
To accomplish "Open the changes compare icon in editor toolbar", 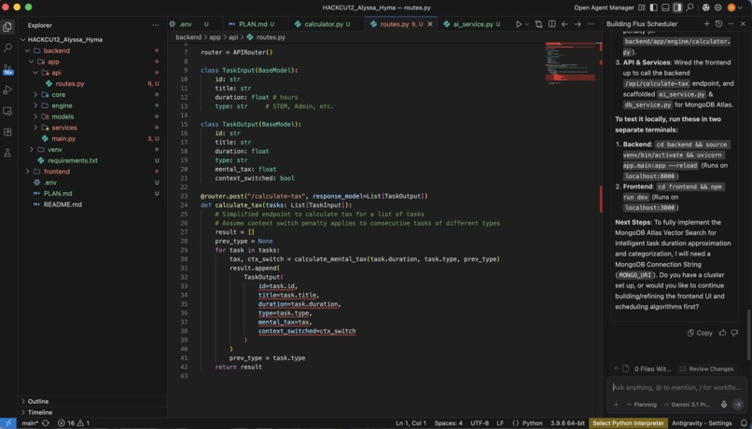I will click(538, 24).
